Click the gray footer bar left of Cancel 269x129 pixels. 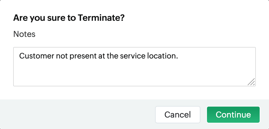[x=77, y=115]
